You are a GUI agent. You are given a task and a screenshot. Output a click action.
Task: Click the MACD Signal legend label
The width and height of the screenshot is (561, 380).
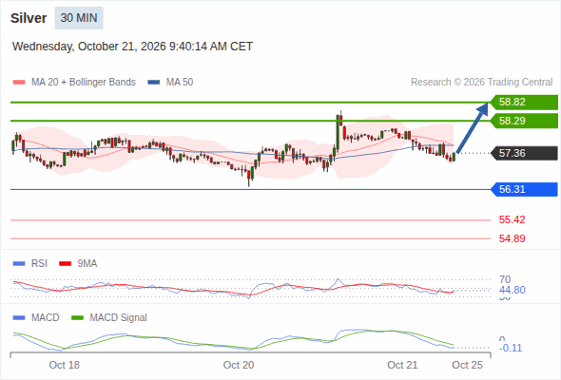point(119,318)
